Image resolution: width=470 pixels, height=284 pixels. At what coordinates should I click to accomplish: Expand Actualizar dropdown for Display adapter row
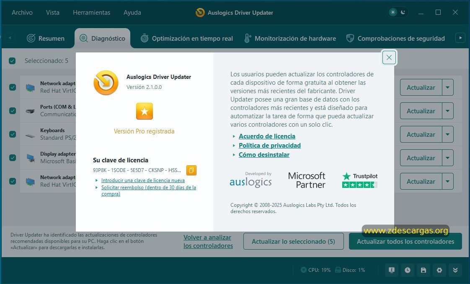pyautogui.click(x=447, y=158)
